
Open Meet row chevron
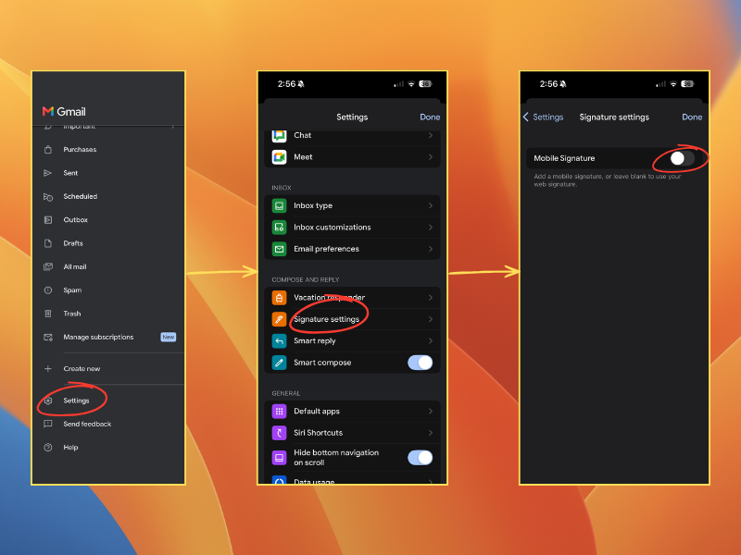pyautogui.click(x=431, y=157)
